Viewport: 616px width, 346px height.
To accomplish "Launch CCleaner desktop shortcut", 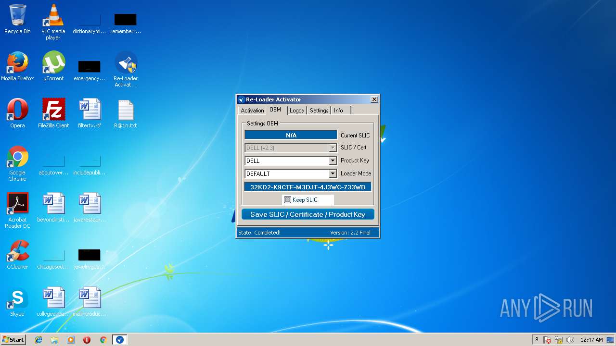I will click(17, 255).
